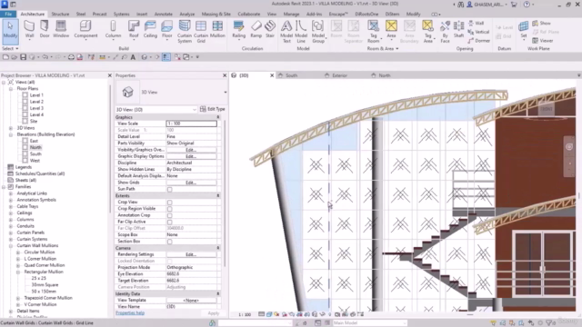Image resolution: width=582 pixels, height=327 pixels.
Task: Open the Collaborate ribbon tab
Action: [248, 15]
